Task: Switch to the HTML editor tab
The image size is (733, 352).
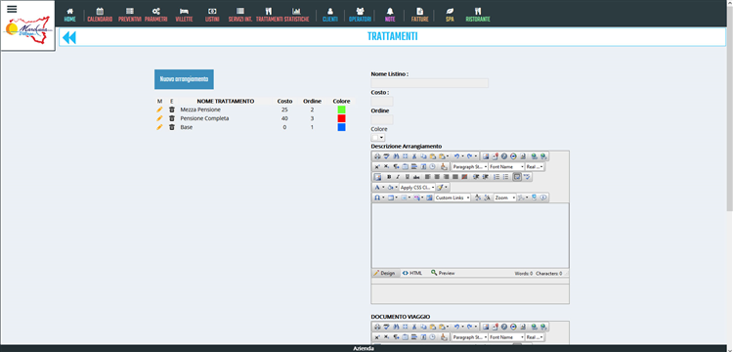Action: coord(412,273)
